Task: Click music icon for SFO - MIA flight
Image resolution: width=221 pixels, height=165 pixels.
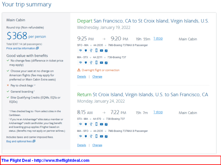Action: point(106,51)
